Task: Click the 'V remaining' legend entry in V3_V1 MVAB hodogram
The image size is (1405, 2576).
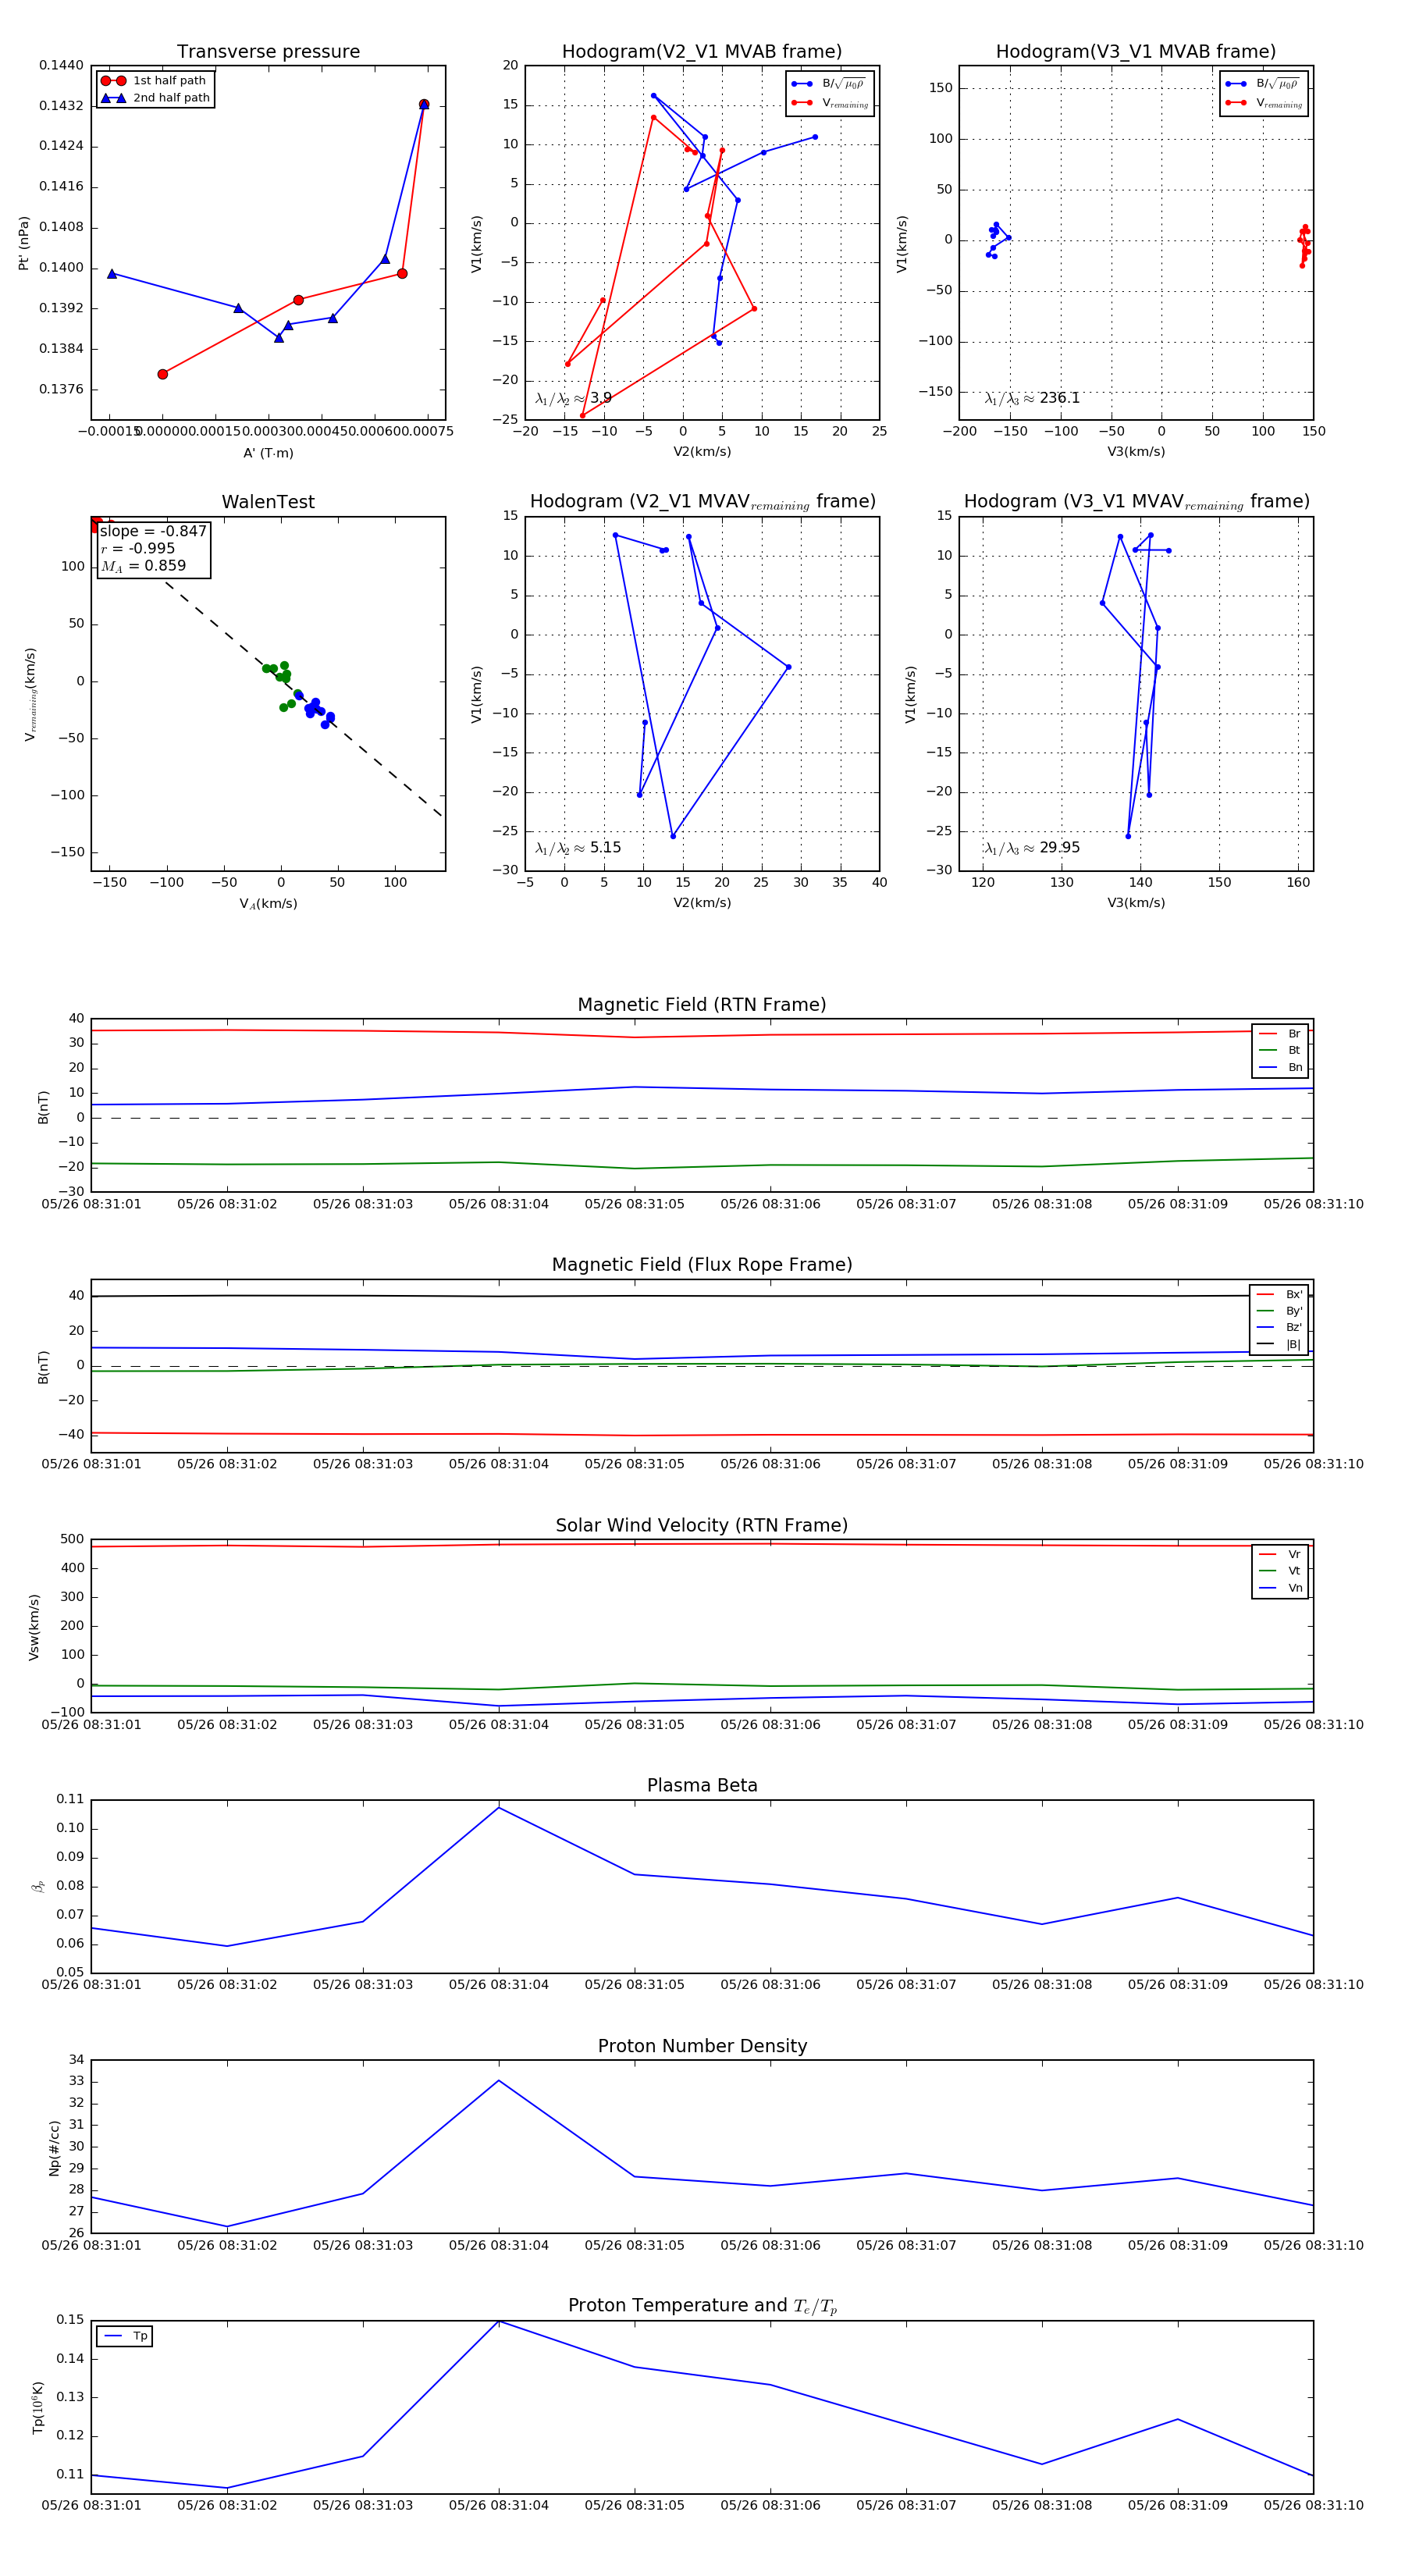Action: tap(1264, 103)
